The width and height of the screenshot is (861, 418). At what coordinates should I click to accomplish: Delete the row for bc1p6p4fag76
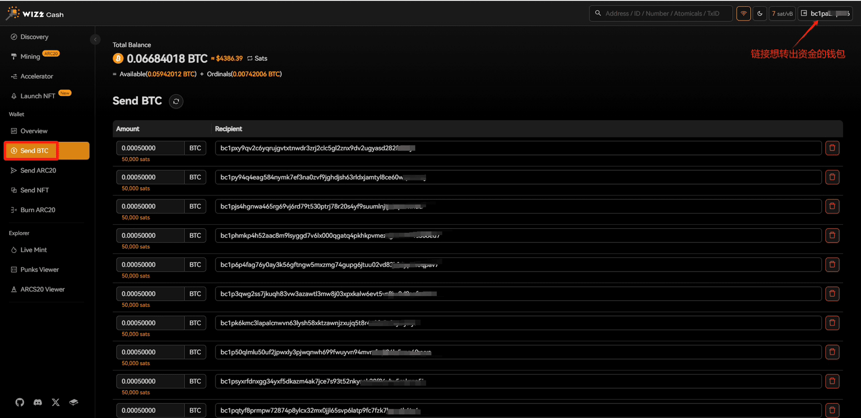832,265
